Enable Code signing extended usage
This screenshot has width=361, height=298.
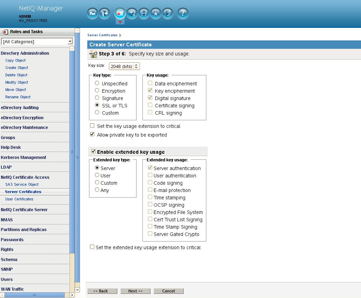(x=150, y=182)
